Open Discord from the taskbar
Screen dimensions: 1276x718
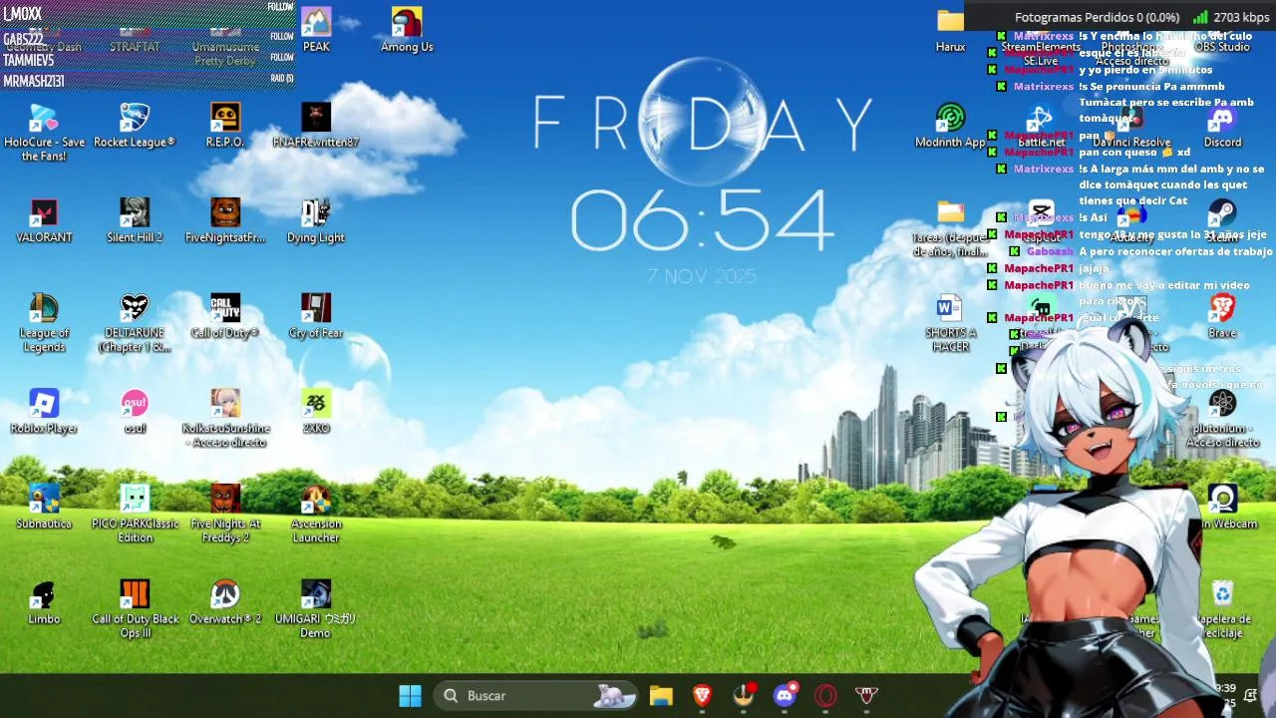pos(785,696)
